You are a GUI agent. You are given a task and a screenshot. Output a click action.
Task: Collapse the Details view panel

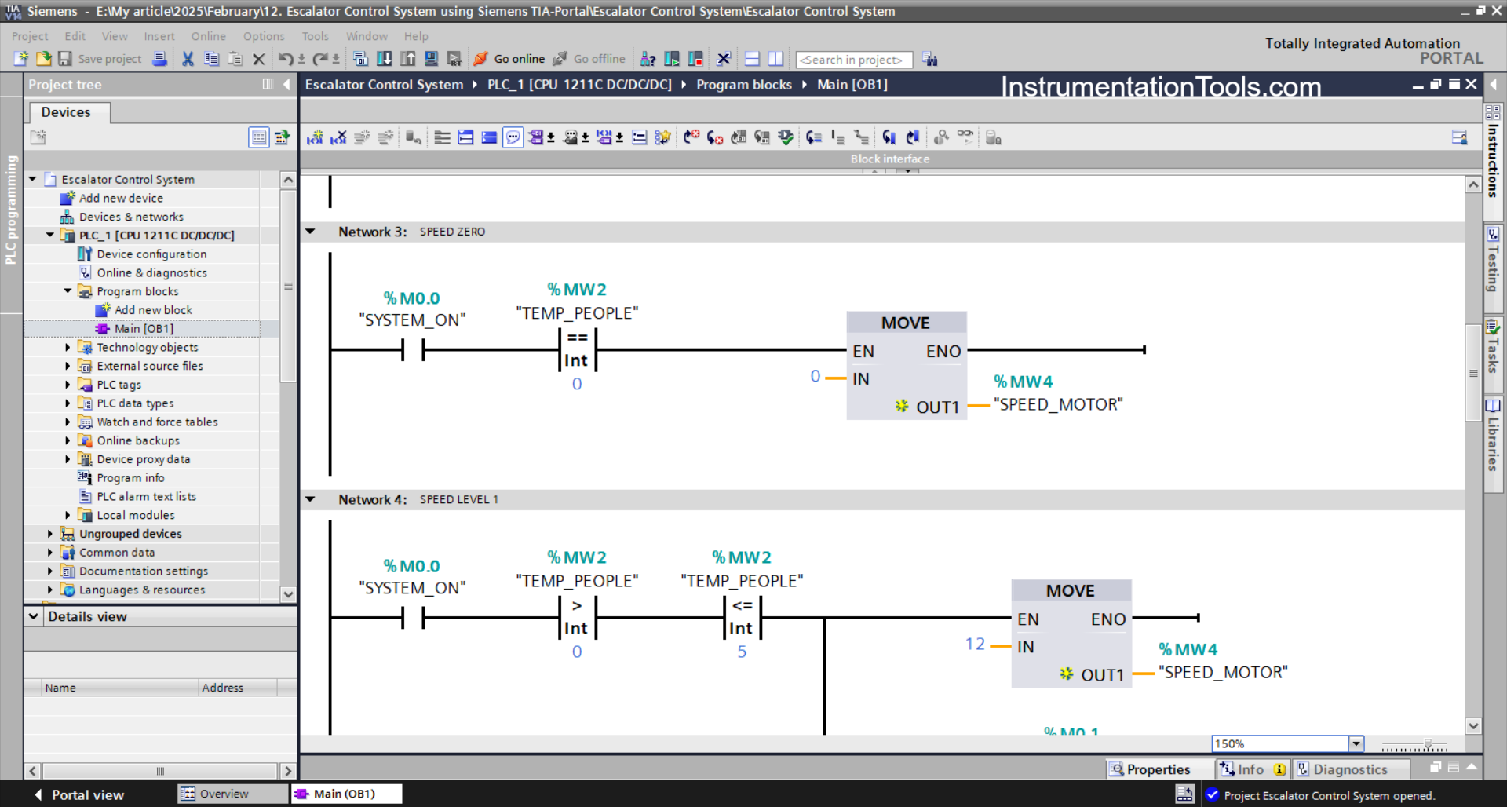click(33, 616)
